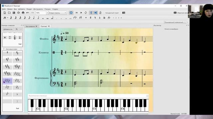Open note input mode arrow dropdown
213x119 pixels.
[x=8, y=18]
